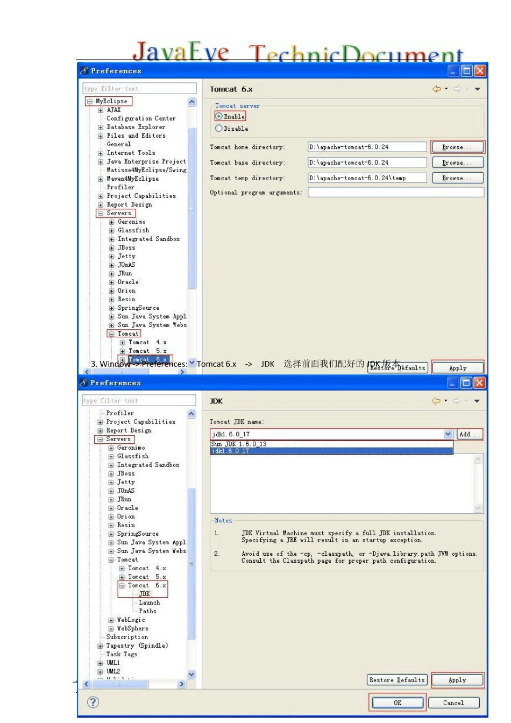Select Matisse4MyEclipse/Swing in tree
The height and width of the screenshot is (723, 511).
click(x=146, y=170)
